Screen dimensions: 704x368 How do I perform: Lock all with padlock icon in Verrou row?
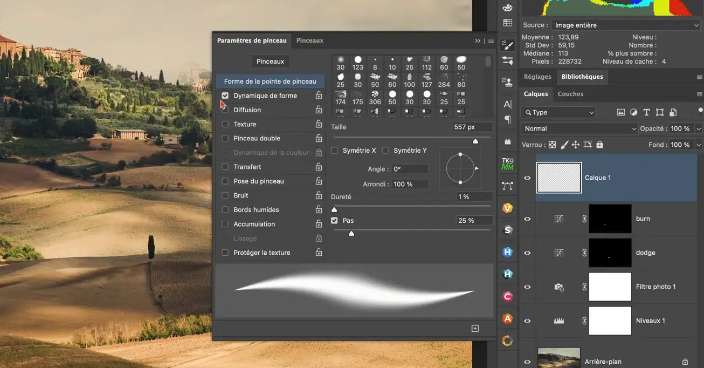600,145
